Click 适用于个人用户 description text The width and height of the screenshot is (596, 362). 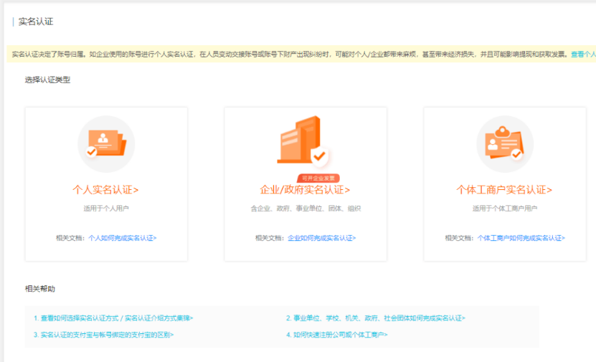[106, 209]
